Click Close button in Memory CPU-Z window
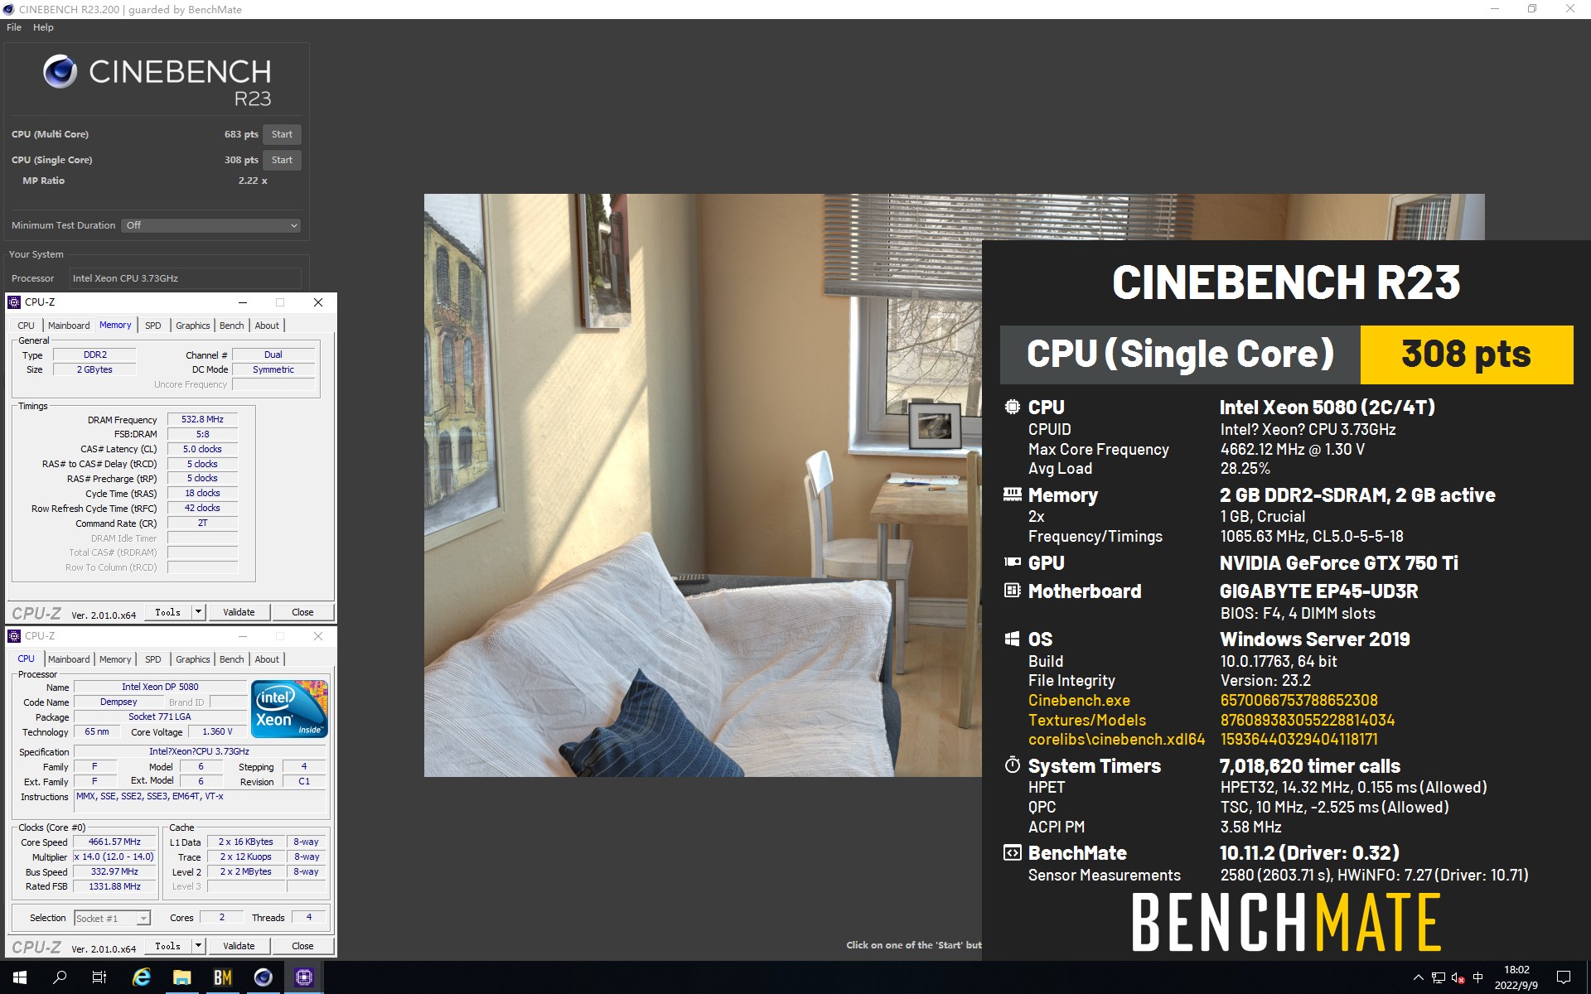The height and width of the screenshot is (994, 1591). (x=302, y=612)
